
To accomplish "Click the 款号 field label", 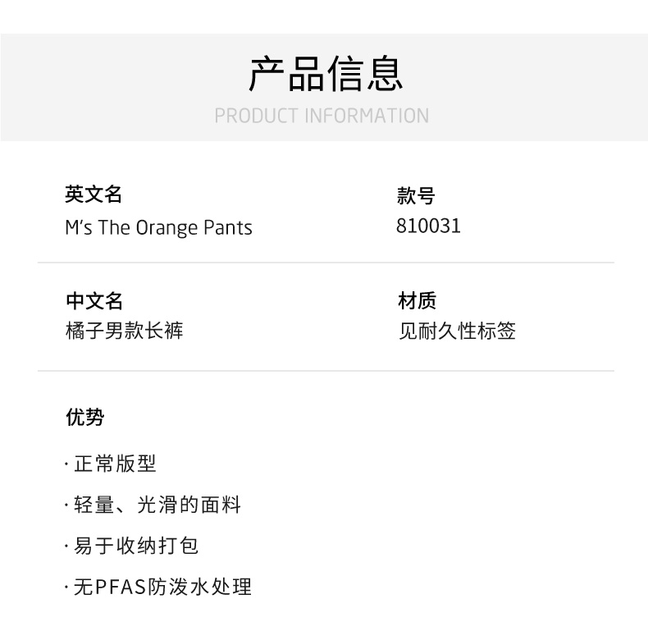I will (416, 195).
